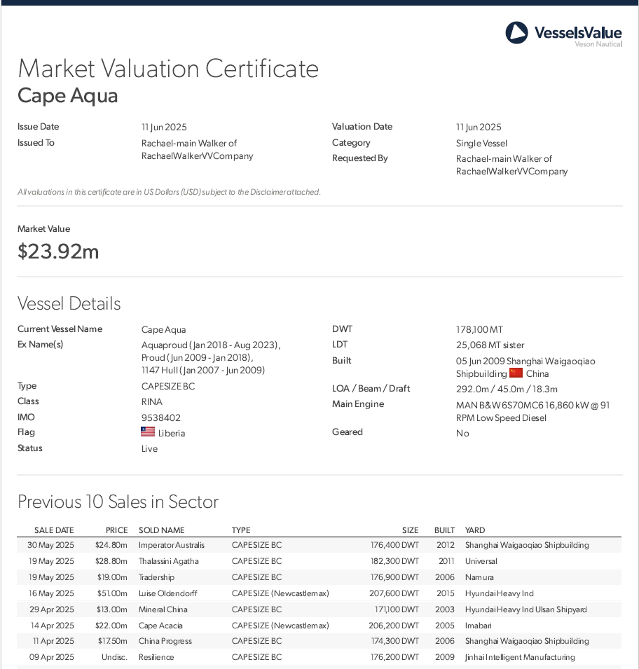Click the China flag icon
The height and width of the screenshot is (669, 639).
pos(516,373)
